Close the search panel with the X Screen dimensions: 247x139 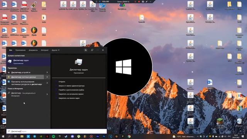[x=103, y=50]
